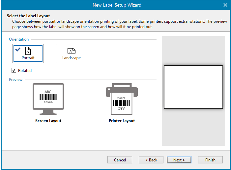Click the blue checkmark on Portrait
231x170 pixels.
click(x=18, y=50)
